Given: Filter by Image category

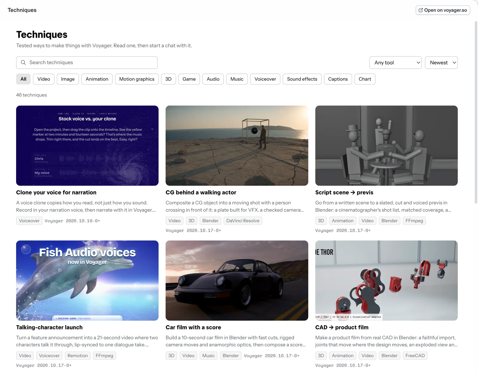Looking at the screenshot, I should 68,79.
